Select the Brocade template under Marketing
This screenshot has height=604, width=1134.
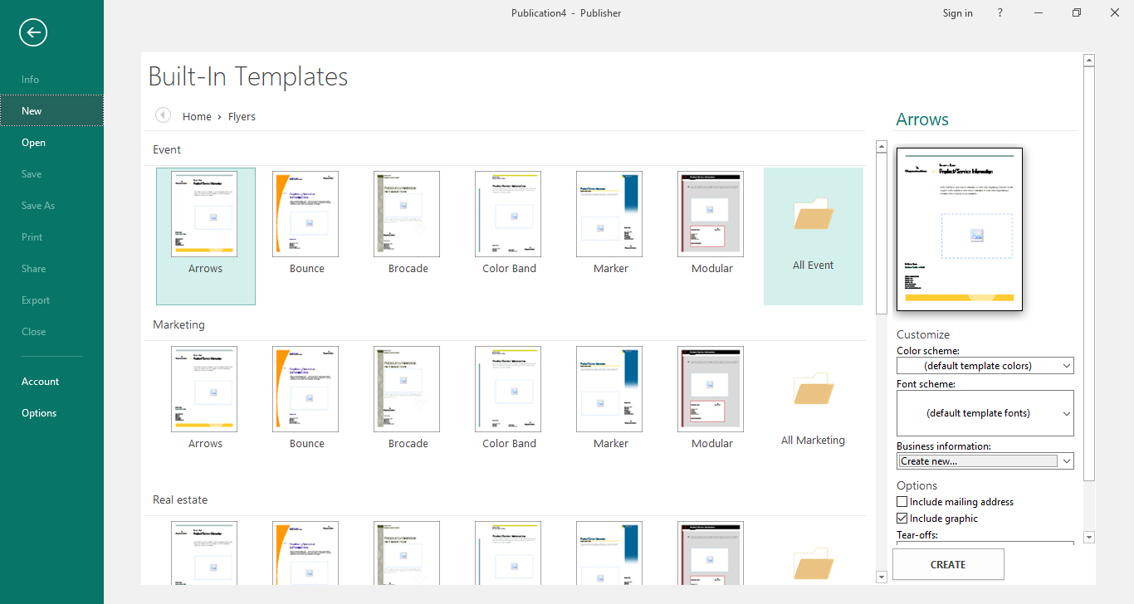tap(407, 389)
